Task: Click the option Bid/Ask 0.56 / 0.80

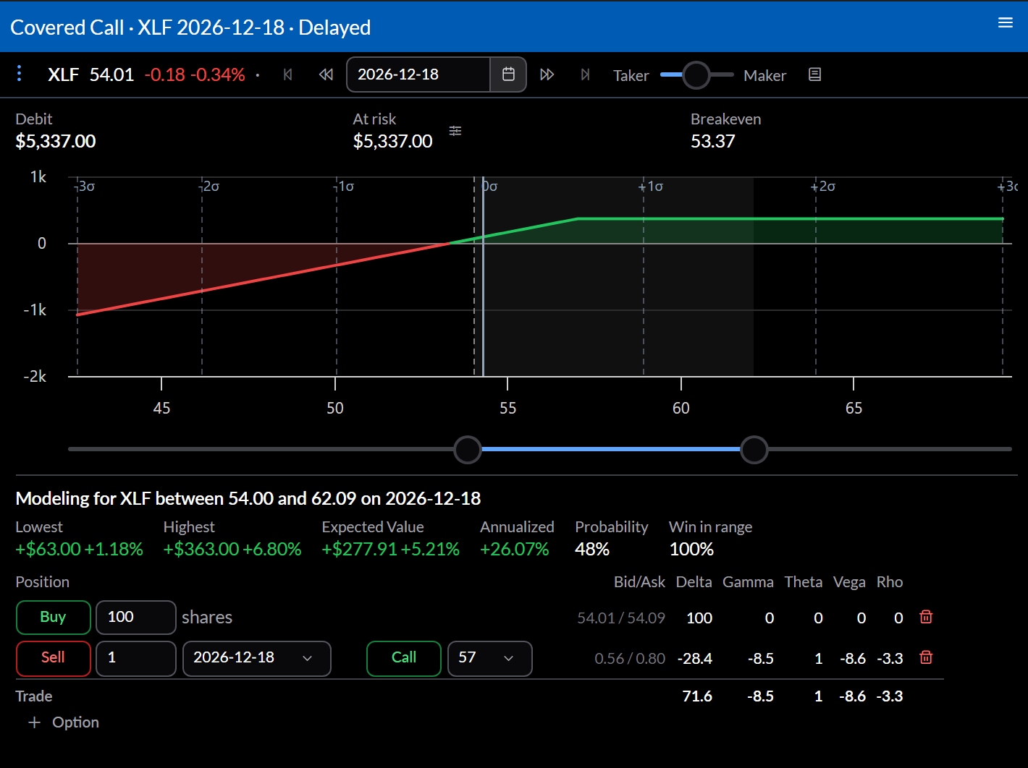Action: pyautogui.click(x=630, y=659)
